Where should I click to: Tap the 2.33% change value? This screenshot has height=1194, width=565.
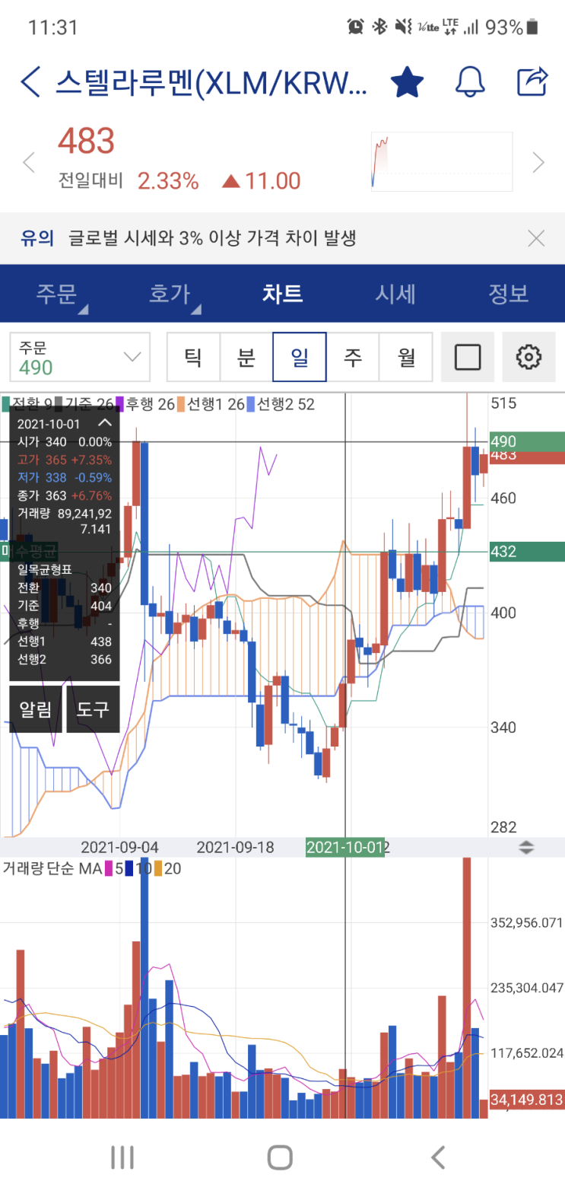tap(168, 181)
